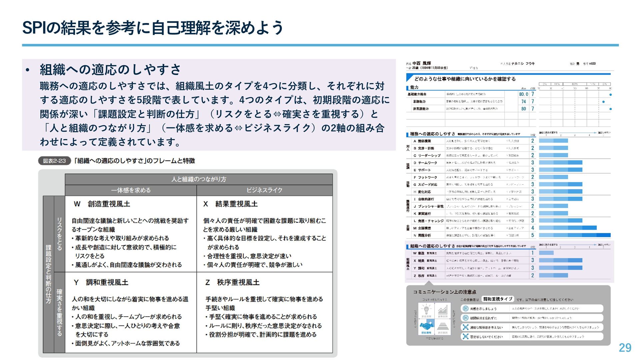Viewport: 640px width, 360px height.
Task: Click the J プレッシャー耐性 row label
Action: (429, 207)
